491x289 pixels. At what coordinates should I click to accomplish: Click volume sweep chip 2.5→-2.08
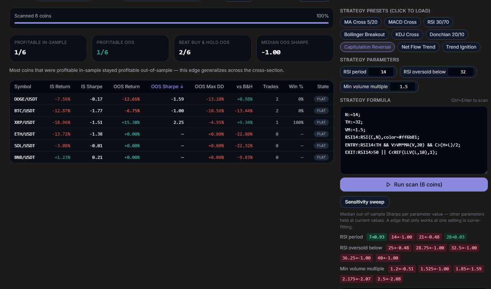click(389, 279)
